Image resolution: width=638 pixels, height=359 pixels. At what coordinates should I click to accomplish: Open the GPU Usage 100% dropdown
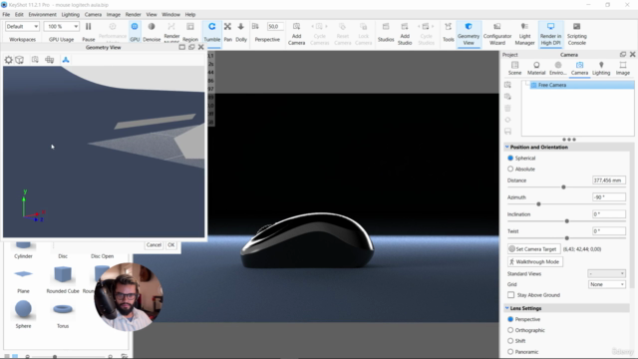click(x=62, y=27)
